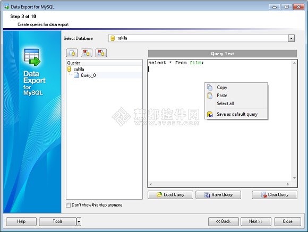
Task: Click the Query Text header bar
Action: 223,54
